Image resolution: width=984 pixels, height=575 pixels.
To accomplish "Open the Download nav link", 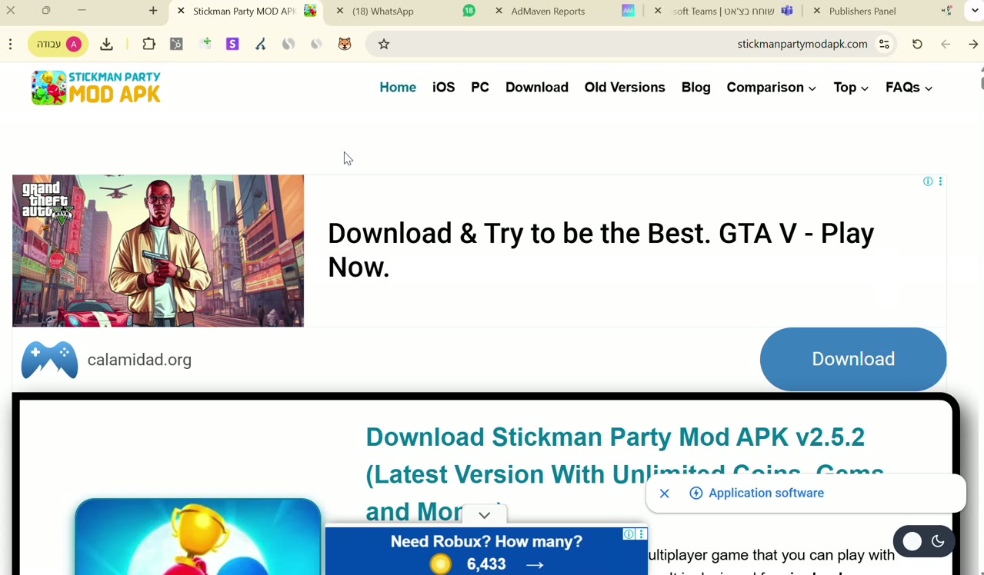I will pyautogui.click(x=537, y=88).
